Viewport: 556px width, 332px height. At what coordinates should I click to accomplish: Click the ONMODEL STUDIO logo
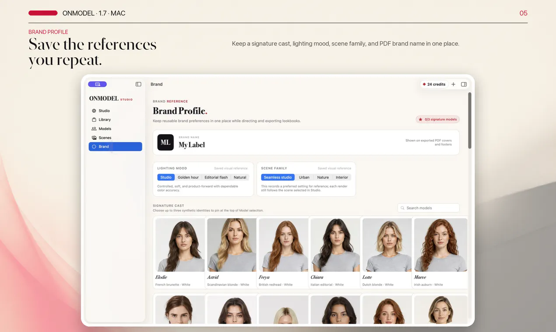[x=111, y=99]
